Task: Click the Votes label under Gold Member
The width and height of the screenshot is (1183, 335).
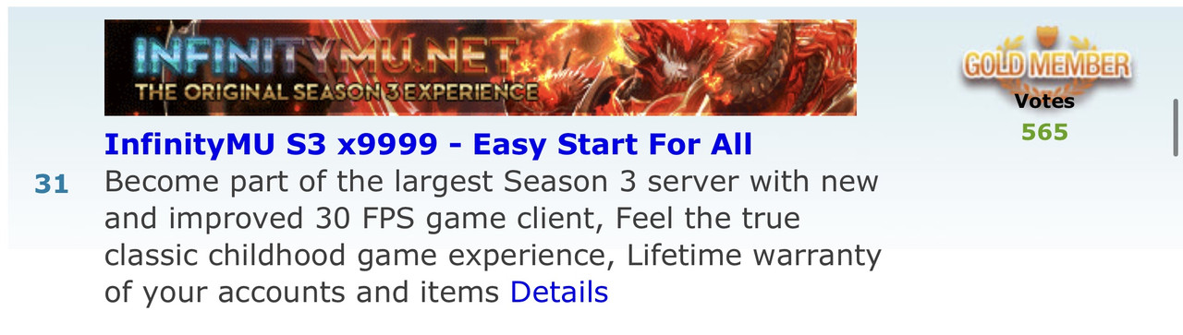Action: pyautogui.click(x=1044, y=102)
